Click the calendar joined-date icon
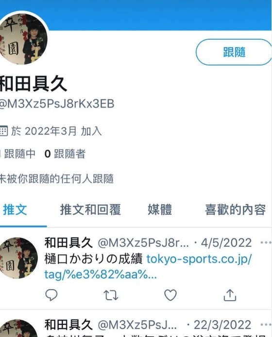The height and width of the screenshot is (337, 272). coord(4,131)
